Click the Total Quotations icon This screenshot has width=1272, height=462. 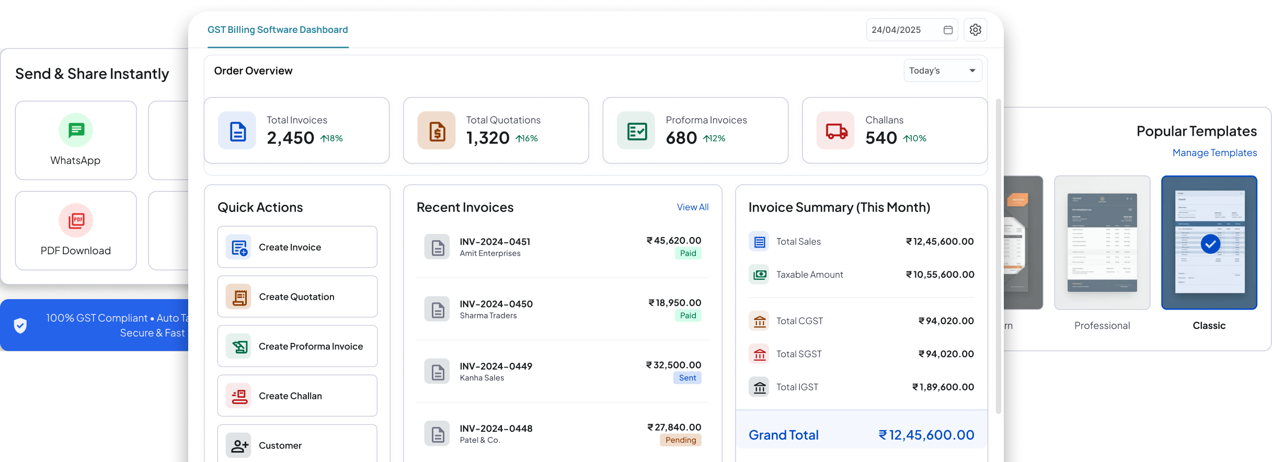click(x=437, y=131)
